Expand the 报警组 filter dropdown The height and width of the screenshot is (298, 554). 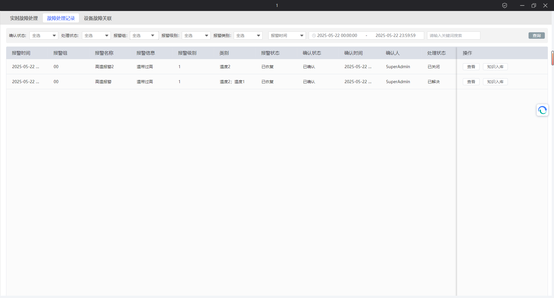click(x=144, y=36)
